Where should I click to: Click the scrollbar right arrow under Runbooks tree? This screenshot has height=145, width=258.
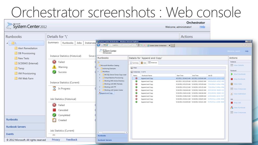click(126, 132)
